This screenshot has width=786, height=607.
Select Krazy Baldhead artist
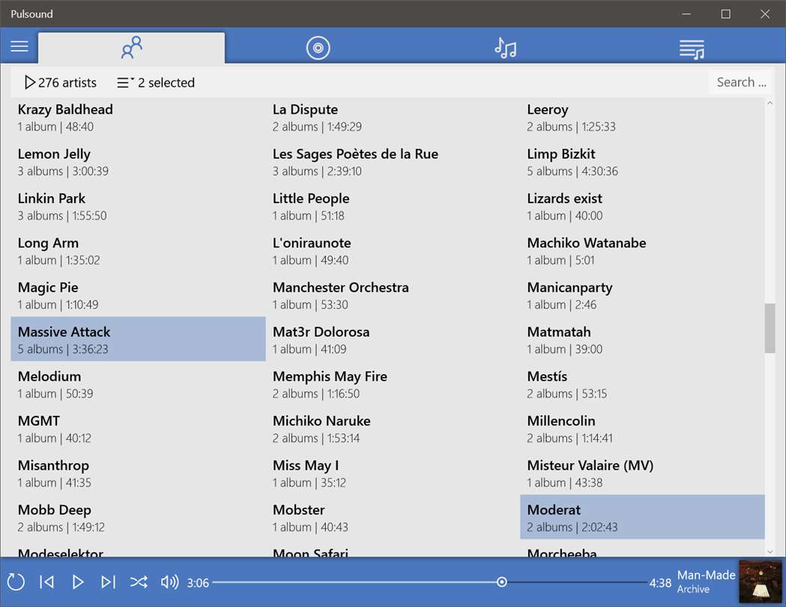tap(138, 117)
